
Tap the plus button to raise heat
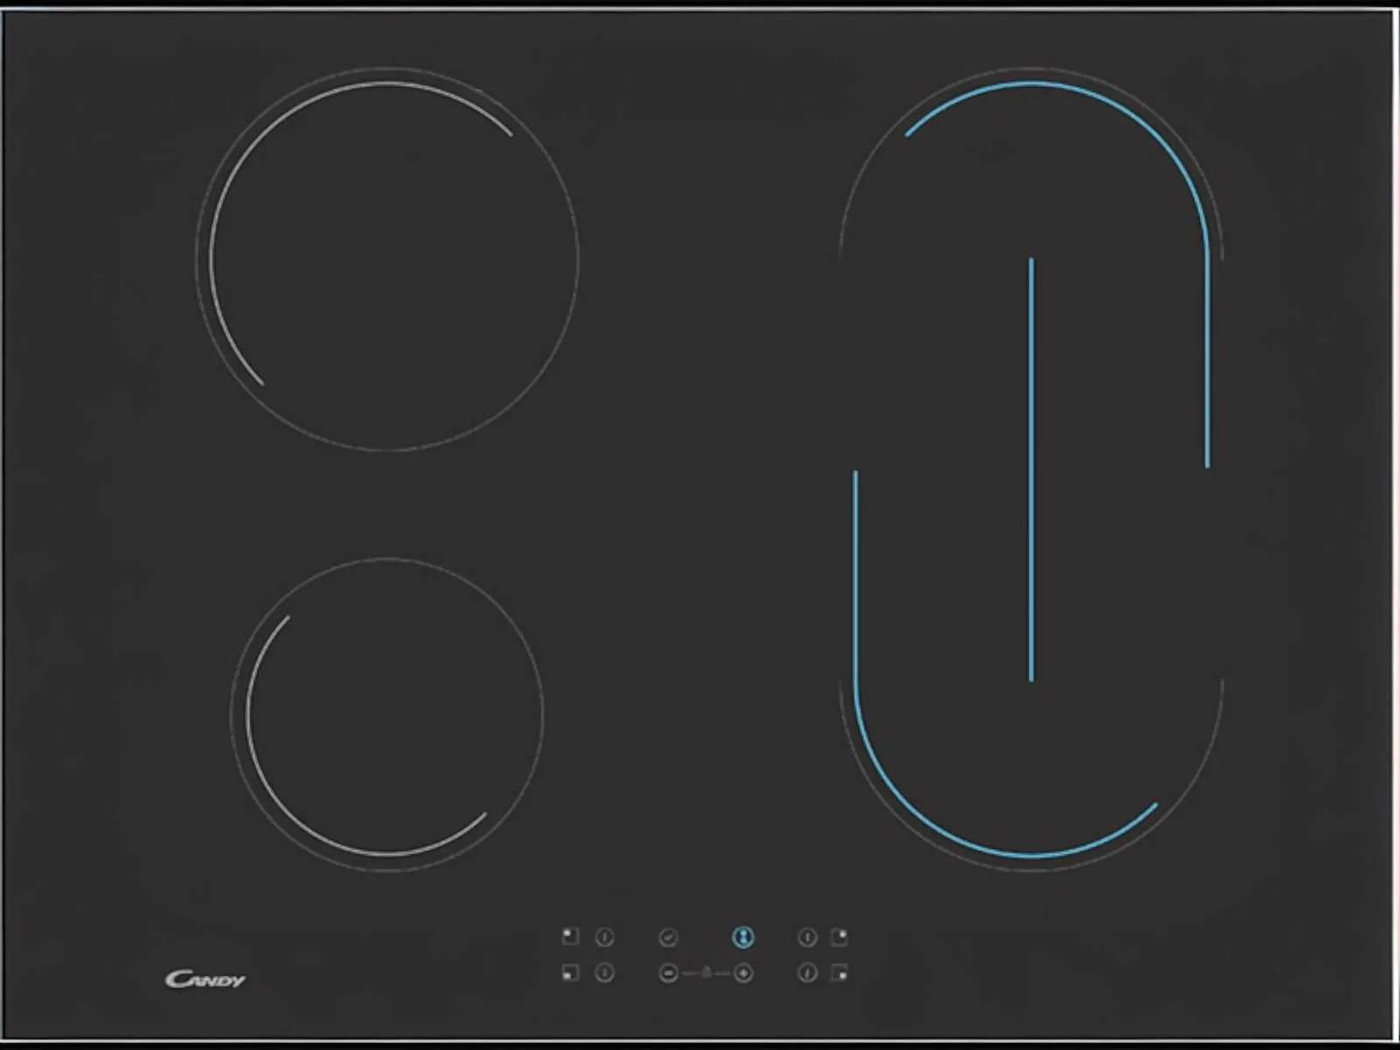(743, 973)
